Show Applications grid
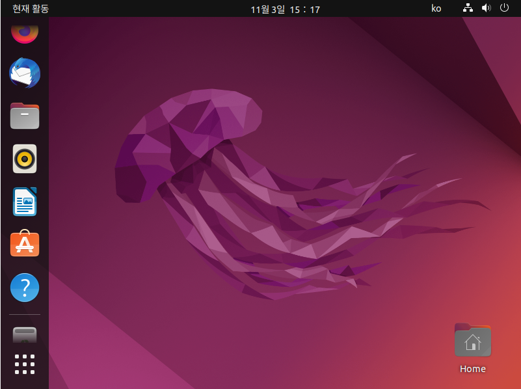This screenshot has height=389, width=521. coord(25,364)
